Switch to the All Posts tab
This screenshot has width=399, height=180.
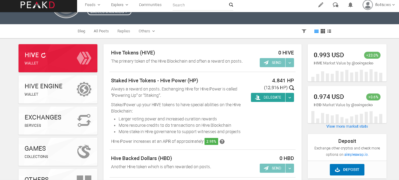(101, 31)
